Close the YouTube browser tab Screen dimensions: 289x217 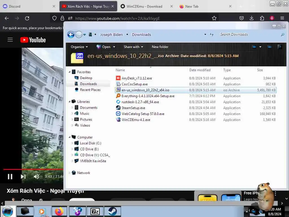tap(113, 6)
